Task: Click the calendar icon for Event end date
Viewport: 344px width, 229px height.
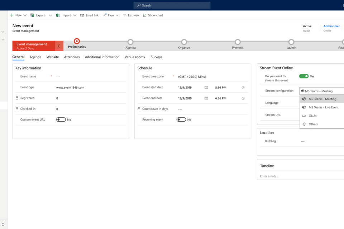Action: tap(206, 98)
